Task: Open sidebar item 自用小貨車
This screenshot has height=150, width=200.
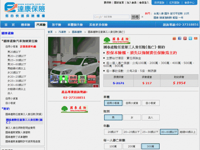Action: coord(12,99)
